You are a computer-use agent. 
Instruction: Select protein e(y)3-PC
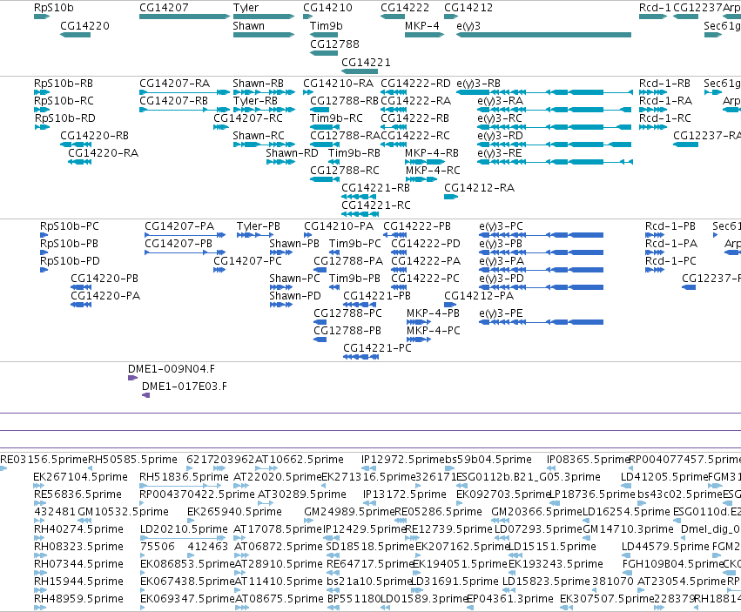click(501, 226)
